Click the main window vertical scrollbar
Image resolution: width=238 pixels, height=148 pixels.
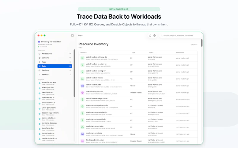tap(202, 43)
